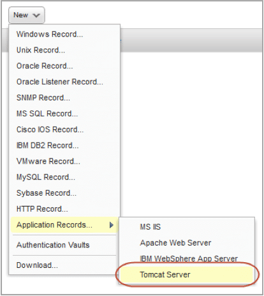Click the Application Records submenu arrow
Viewport: 264px width, 296px height.
click(x=112, y=225)
